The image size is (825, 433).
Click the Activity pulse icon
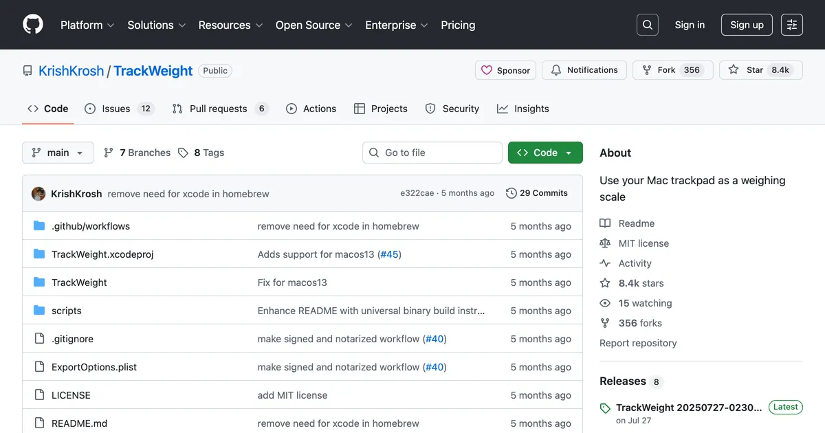(605, 263)
